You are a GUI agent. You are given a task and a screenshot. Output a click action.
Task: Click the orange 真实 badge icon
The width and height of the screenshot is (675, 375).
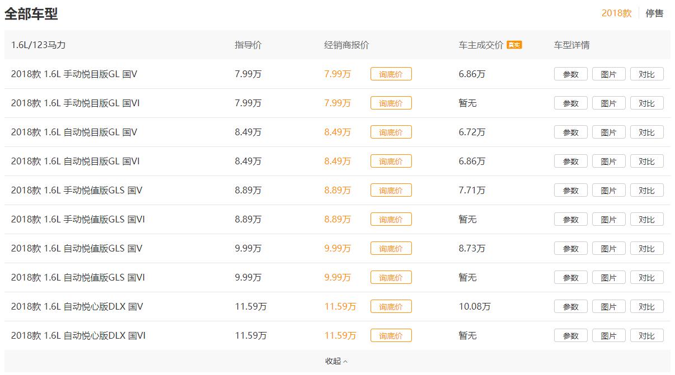(x=514, y=45)
